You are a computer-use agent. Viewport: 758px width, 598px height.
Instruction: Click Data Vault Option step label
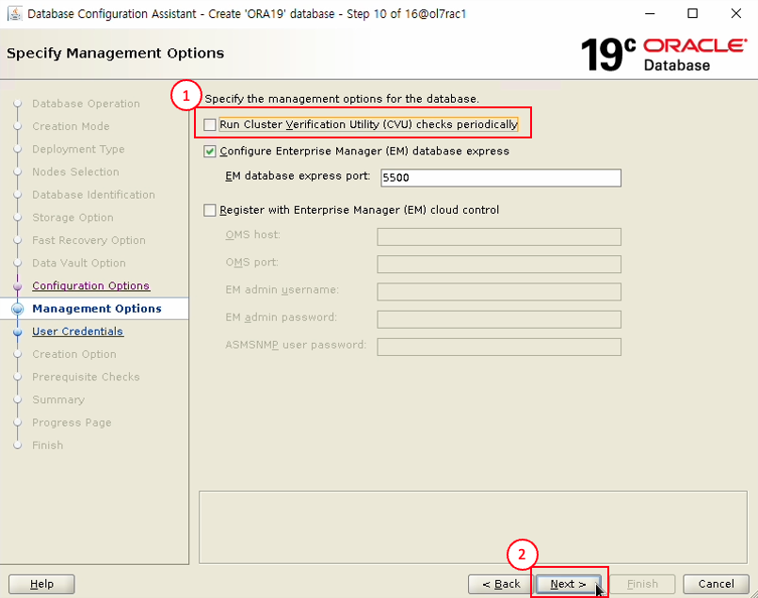coord(79,263)
